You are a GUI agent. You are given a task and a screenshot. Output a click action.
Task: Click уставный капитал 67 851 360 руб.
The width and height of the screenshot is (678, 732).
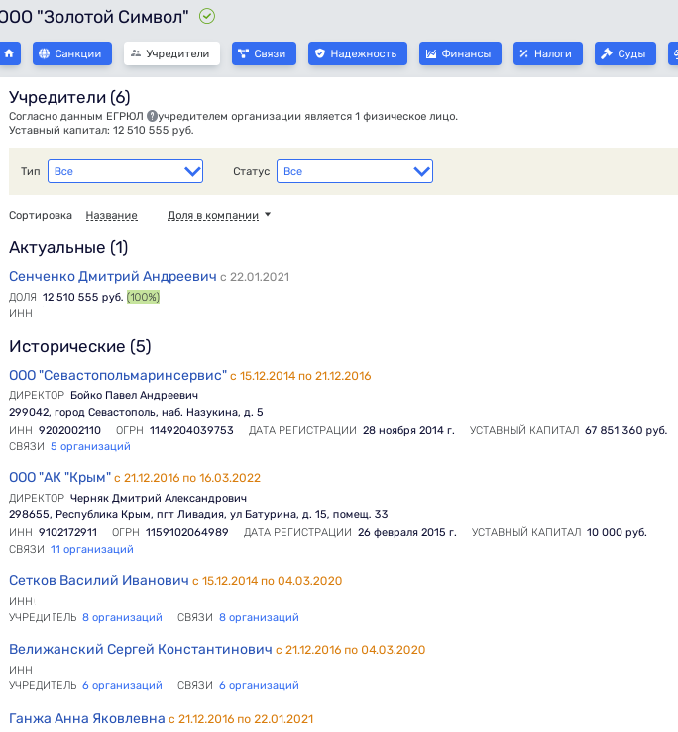coord(625,430)
